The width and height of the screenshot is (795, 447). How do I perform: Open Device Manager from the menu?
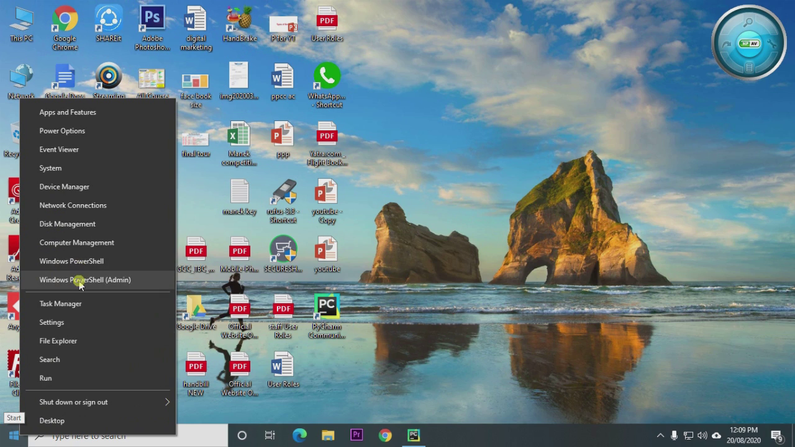(x=98, y=187)
